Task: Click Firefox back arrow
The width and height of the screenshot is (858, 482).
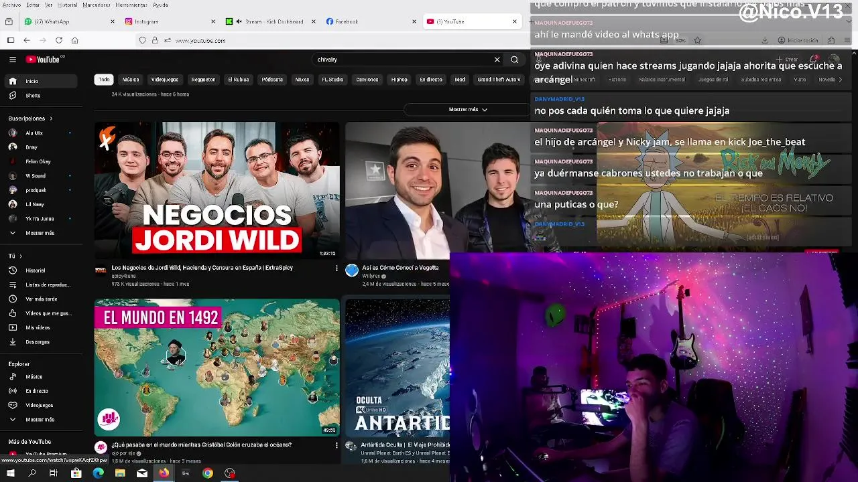Action: point(27,40)
